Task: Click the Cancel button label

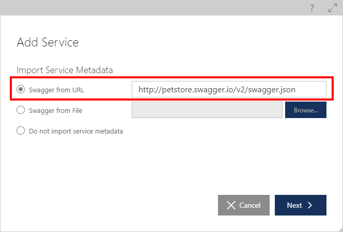Action: (x=250, y=205)
